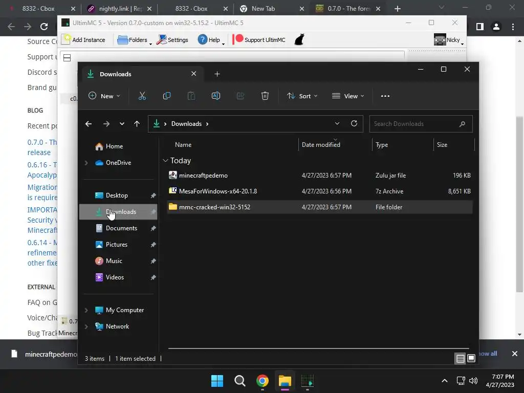Open the Sort dropdown menu
524x393 pixels.
pyautogui.click(x=302, y=96)
